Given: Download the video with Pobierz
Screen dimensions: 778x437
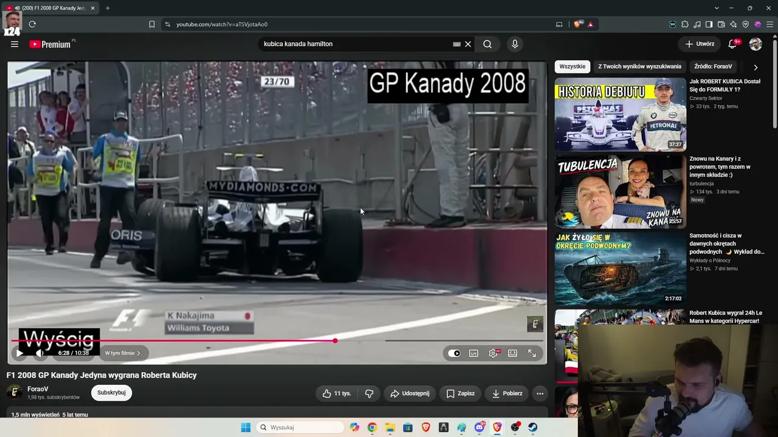Looking at the screenshot, I should [x=506, y=393].
